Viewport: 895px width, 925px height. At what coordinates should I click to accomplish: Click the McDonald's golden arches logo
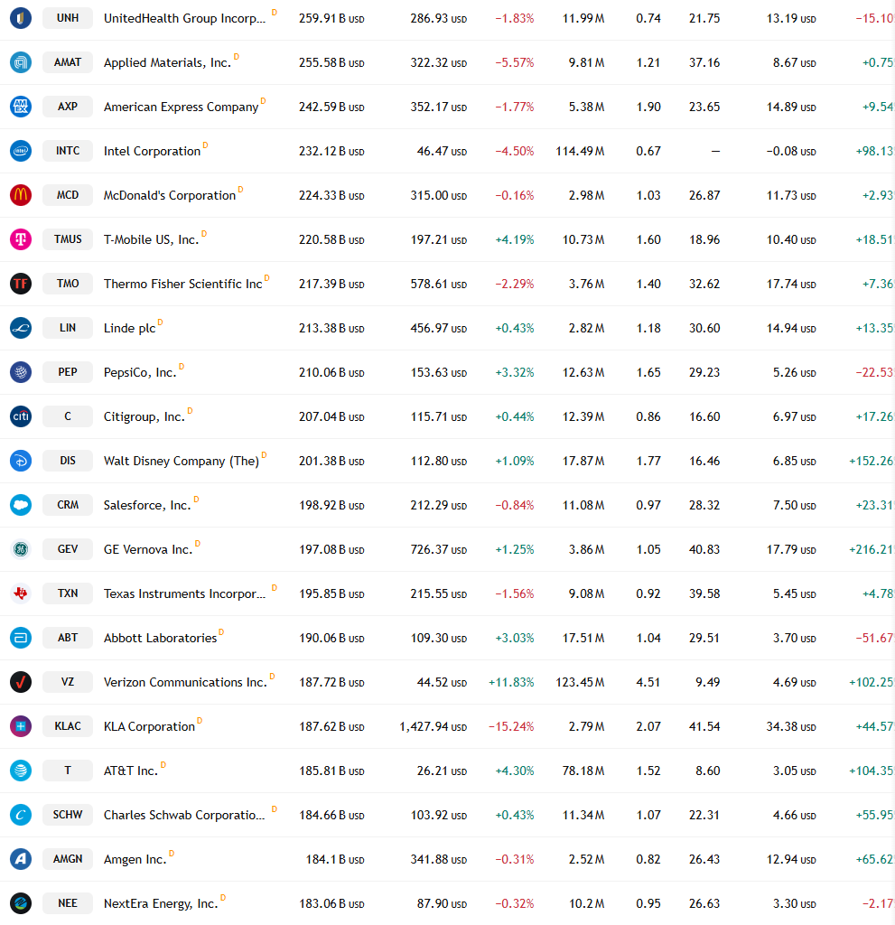[x=21, y=195]
